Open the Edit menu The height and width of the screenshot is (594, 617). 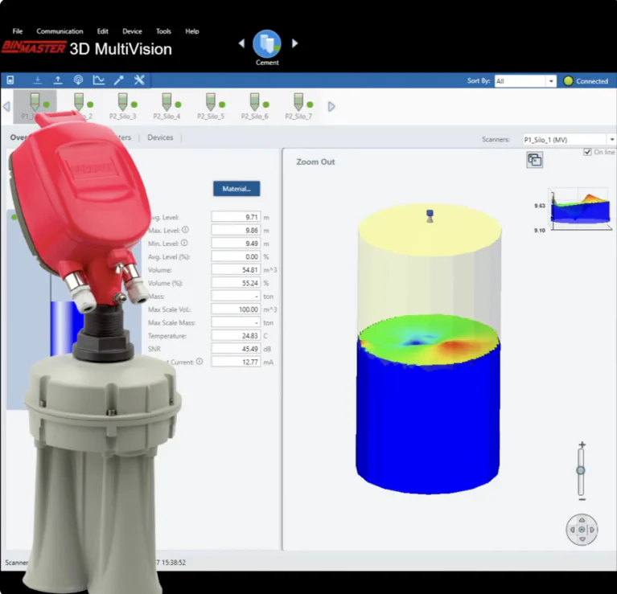tap(103, 31)
